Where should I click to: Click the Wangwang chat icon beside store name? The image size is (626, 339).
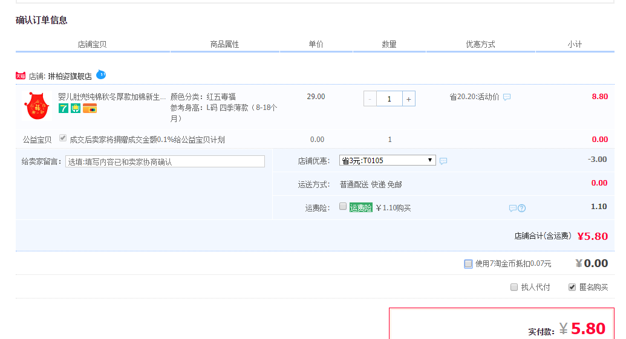click(101, 75)
